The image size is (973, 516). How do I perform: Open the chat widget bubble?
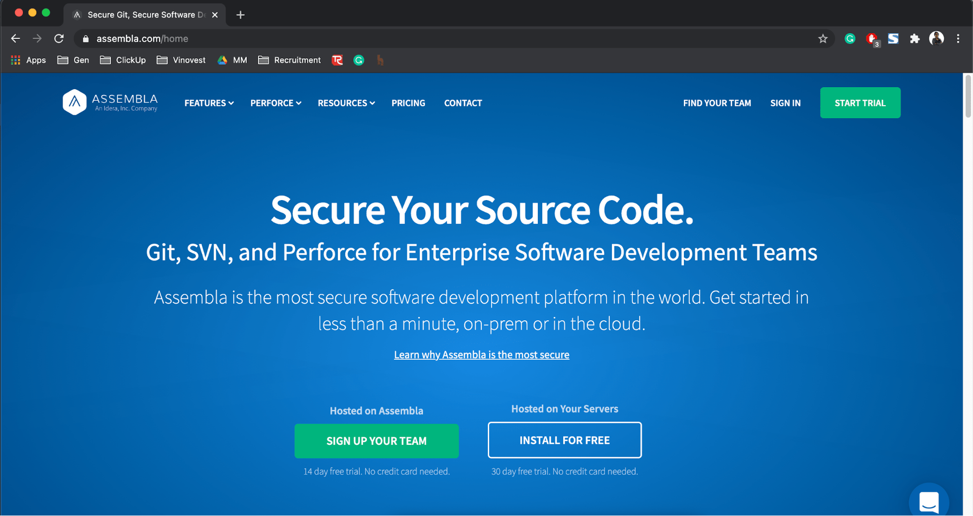(929, 500)
